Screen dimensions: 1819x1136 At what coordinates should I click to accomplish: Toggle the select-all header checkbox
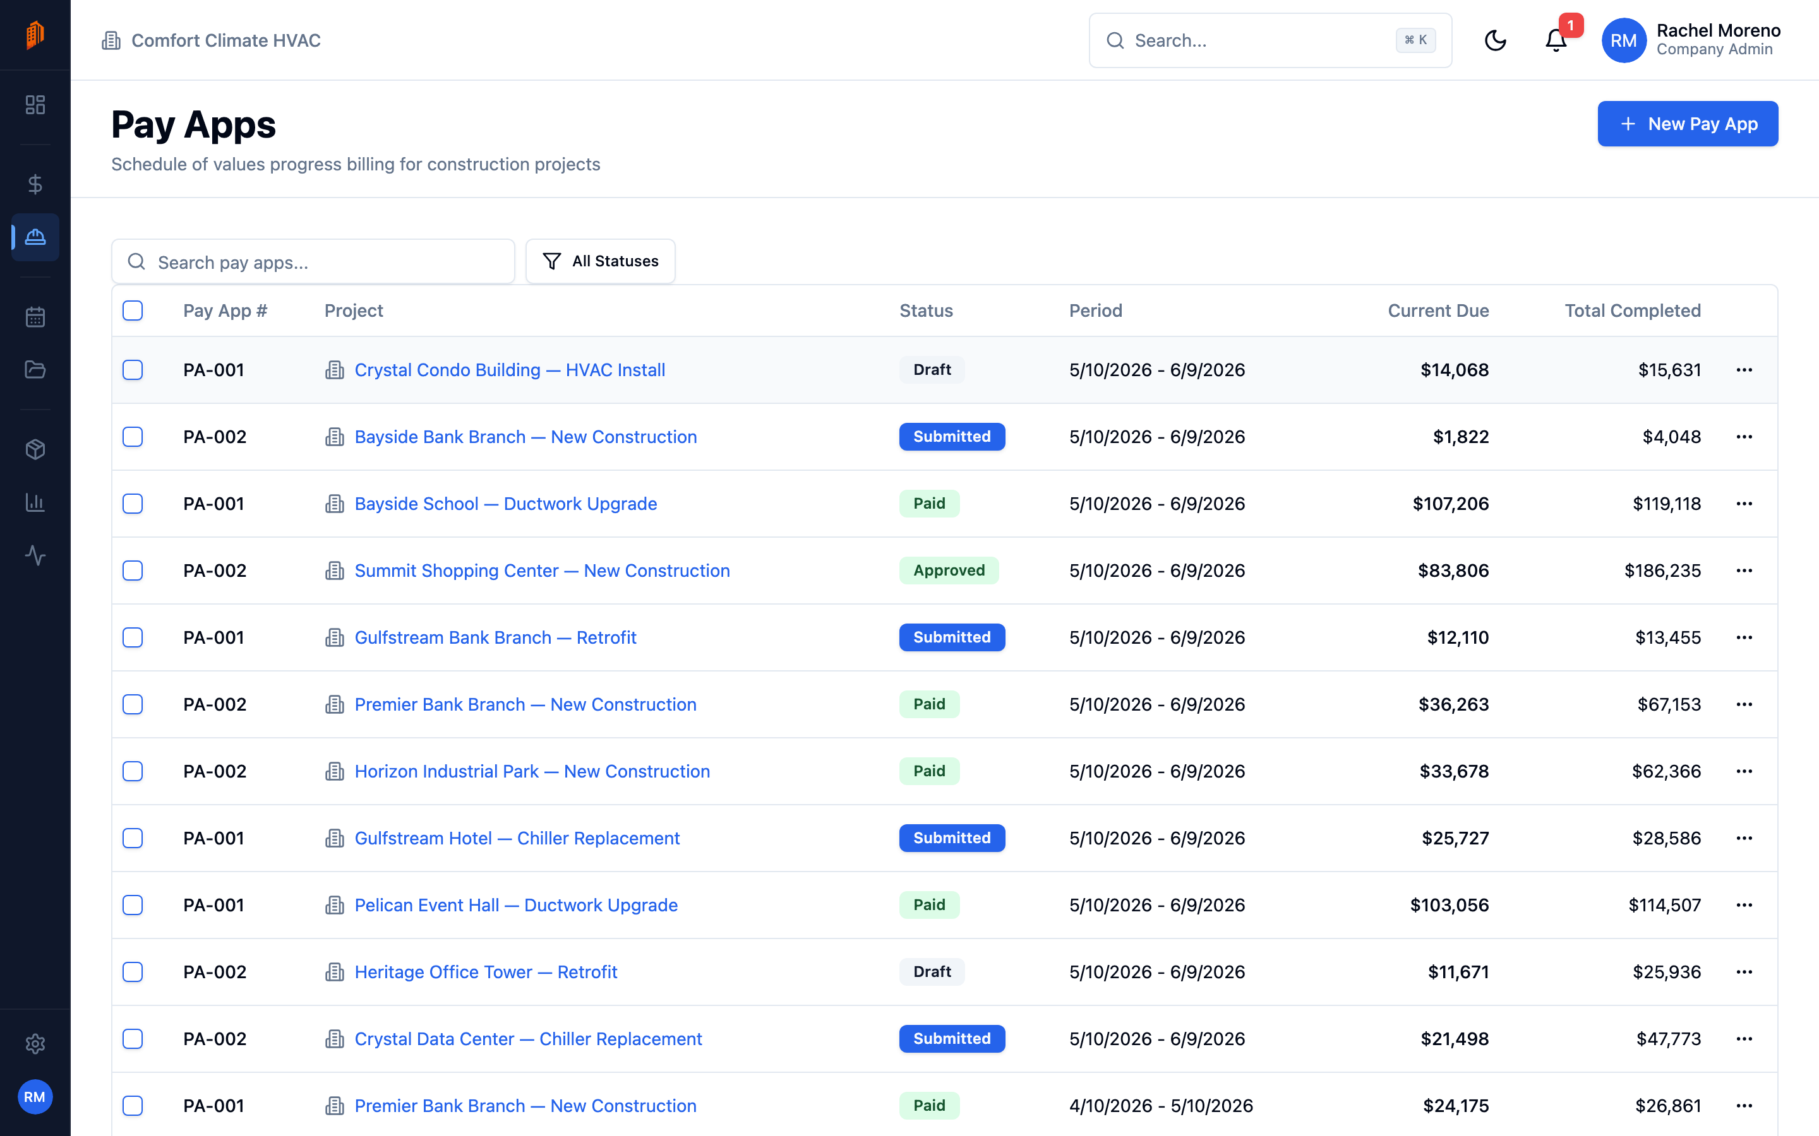(133, 311)
